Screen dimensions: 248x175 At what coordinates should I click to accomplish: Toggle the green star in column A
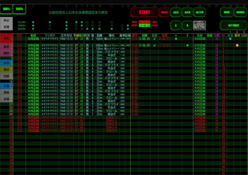(x=176, y=39)
